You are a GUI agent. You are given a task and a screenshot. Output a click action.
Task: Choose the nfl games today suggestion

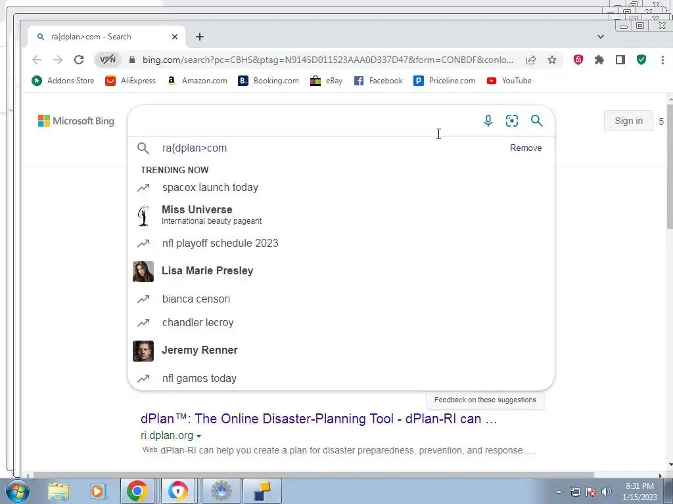pos(341,379)
